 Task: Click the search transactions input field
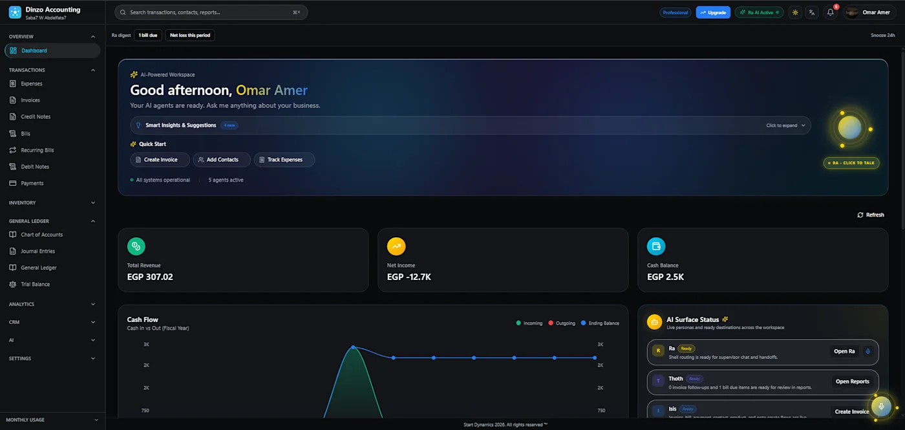211,12
